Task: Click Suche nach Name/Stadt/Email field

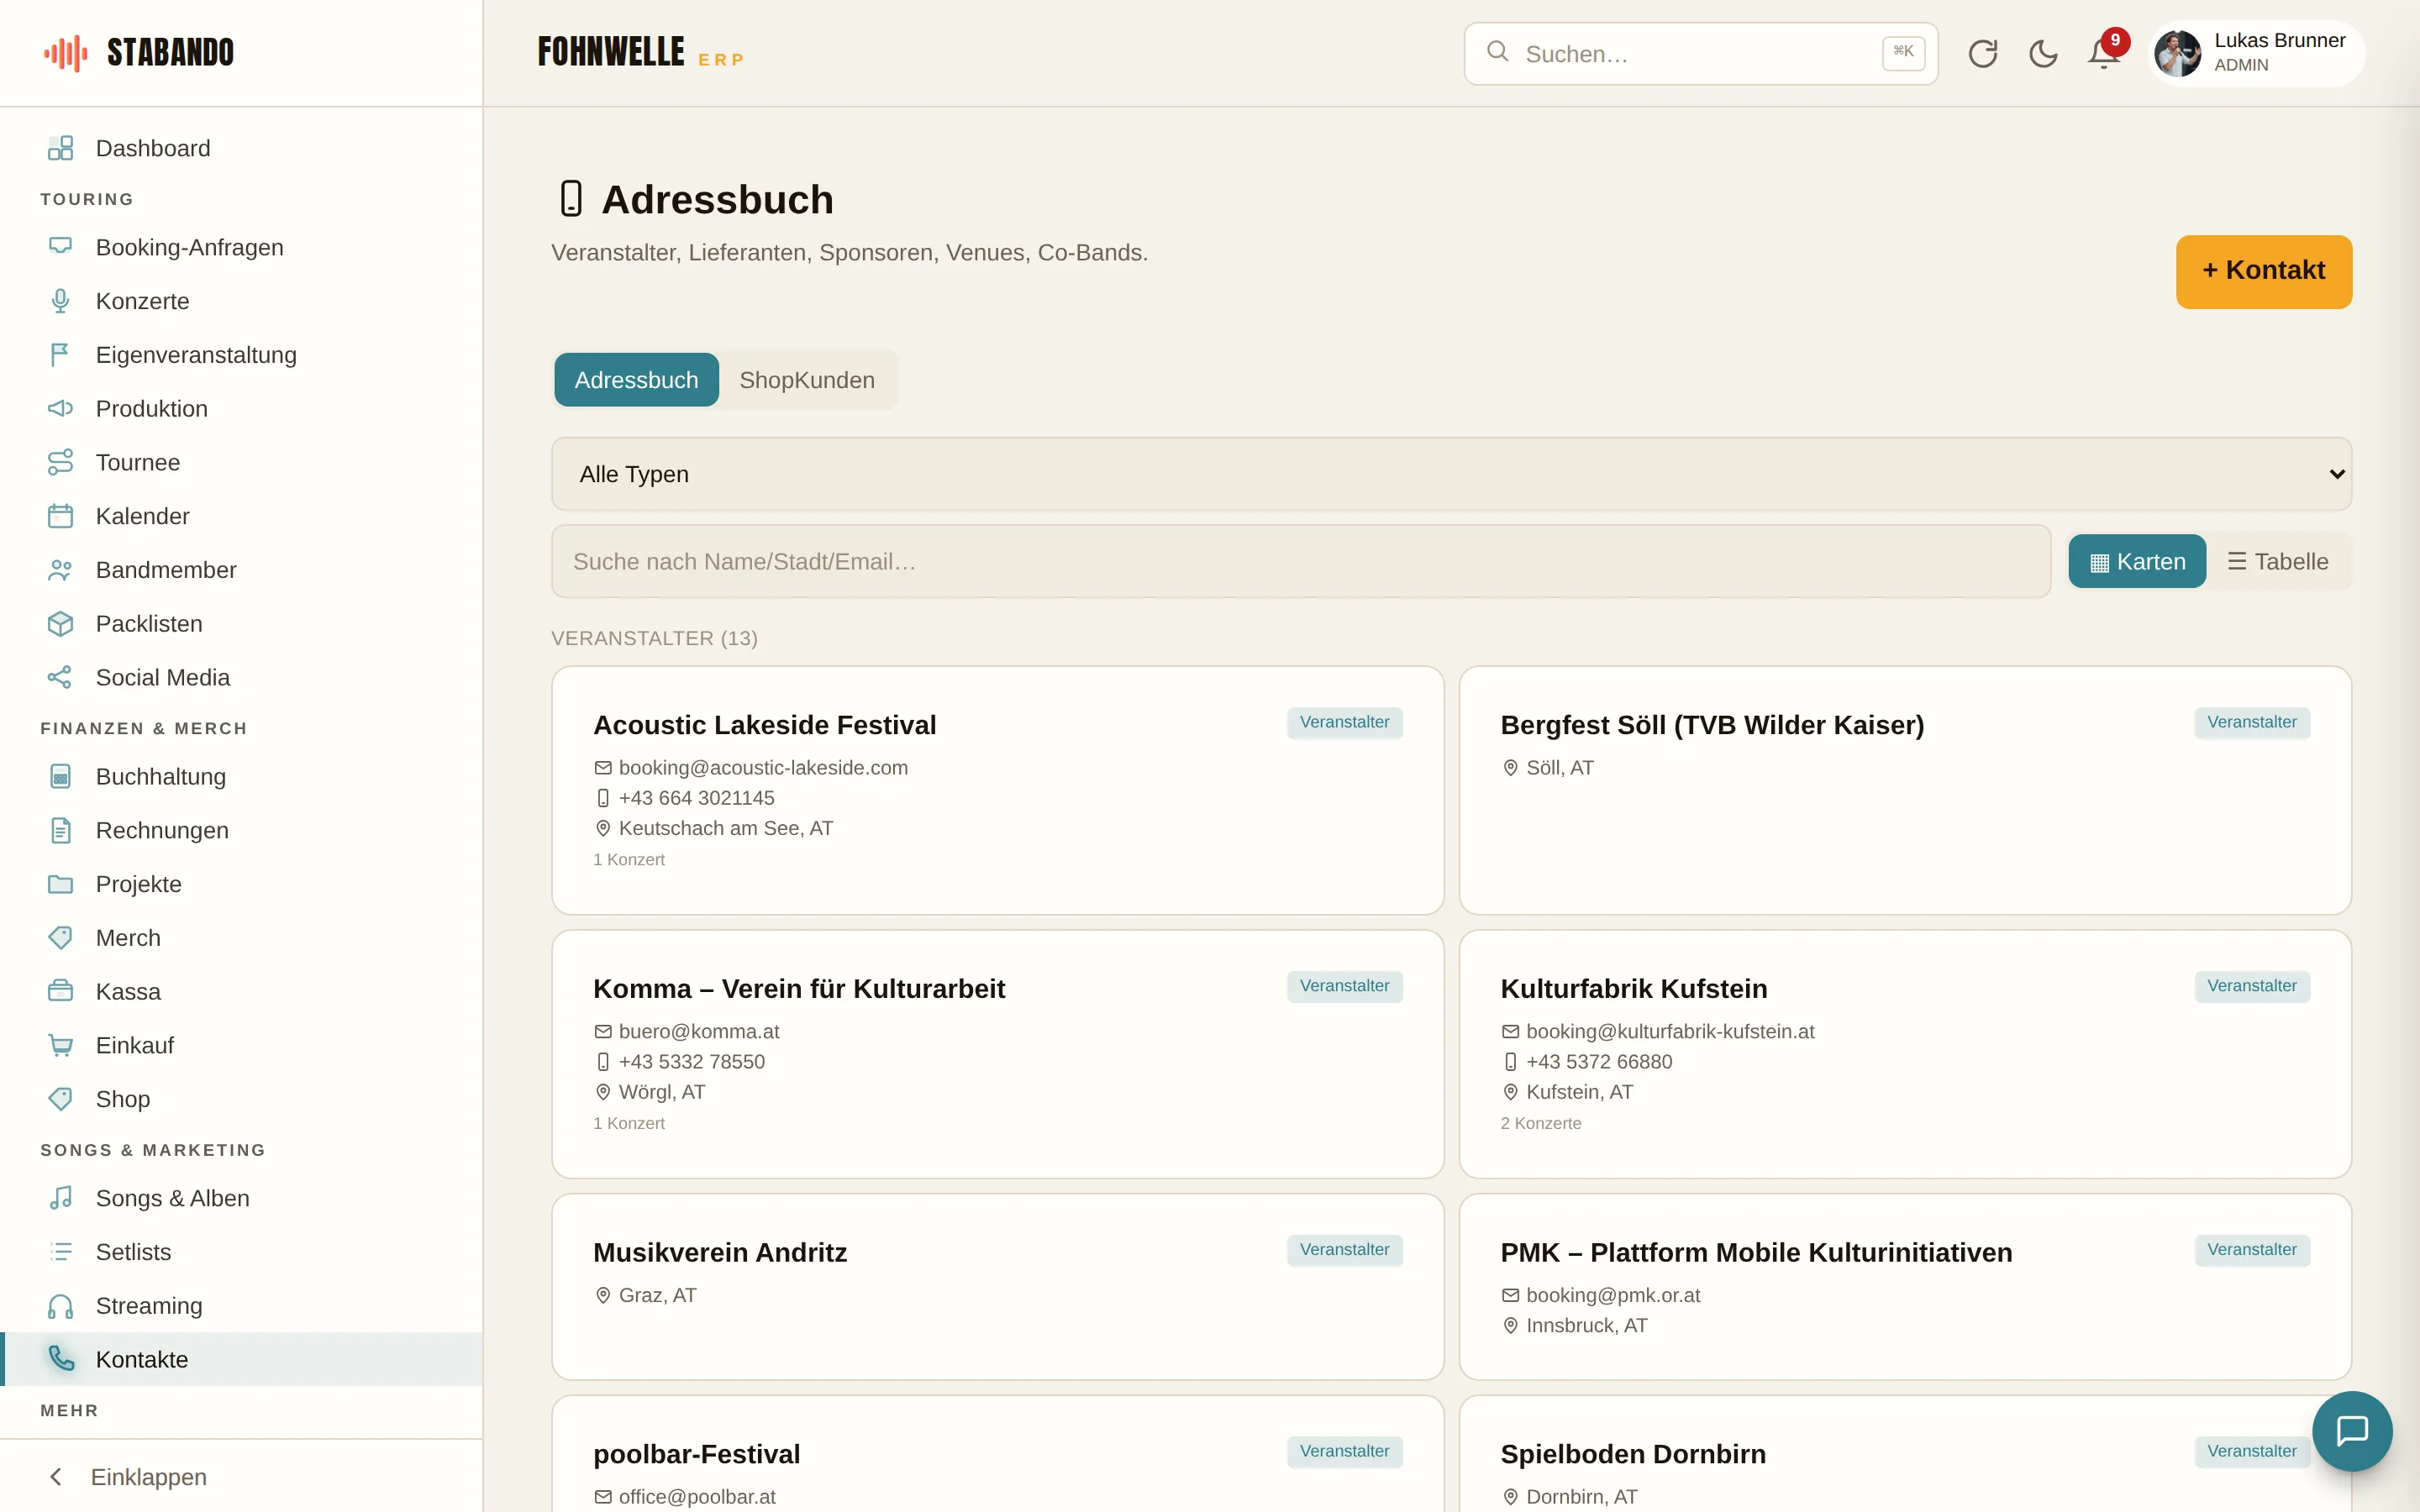Action: pyautogui.click(x=1301, y=561)
